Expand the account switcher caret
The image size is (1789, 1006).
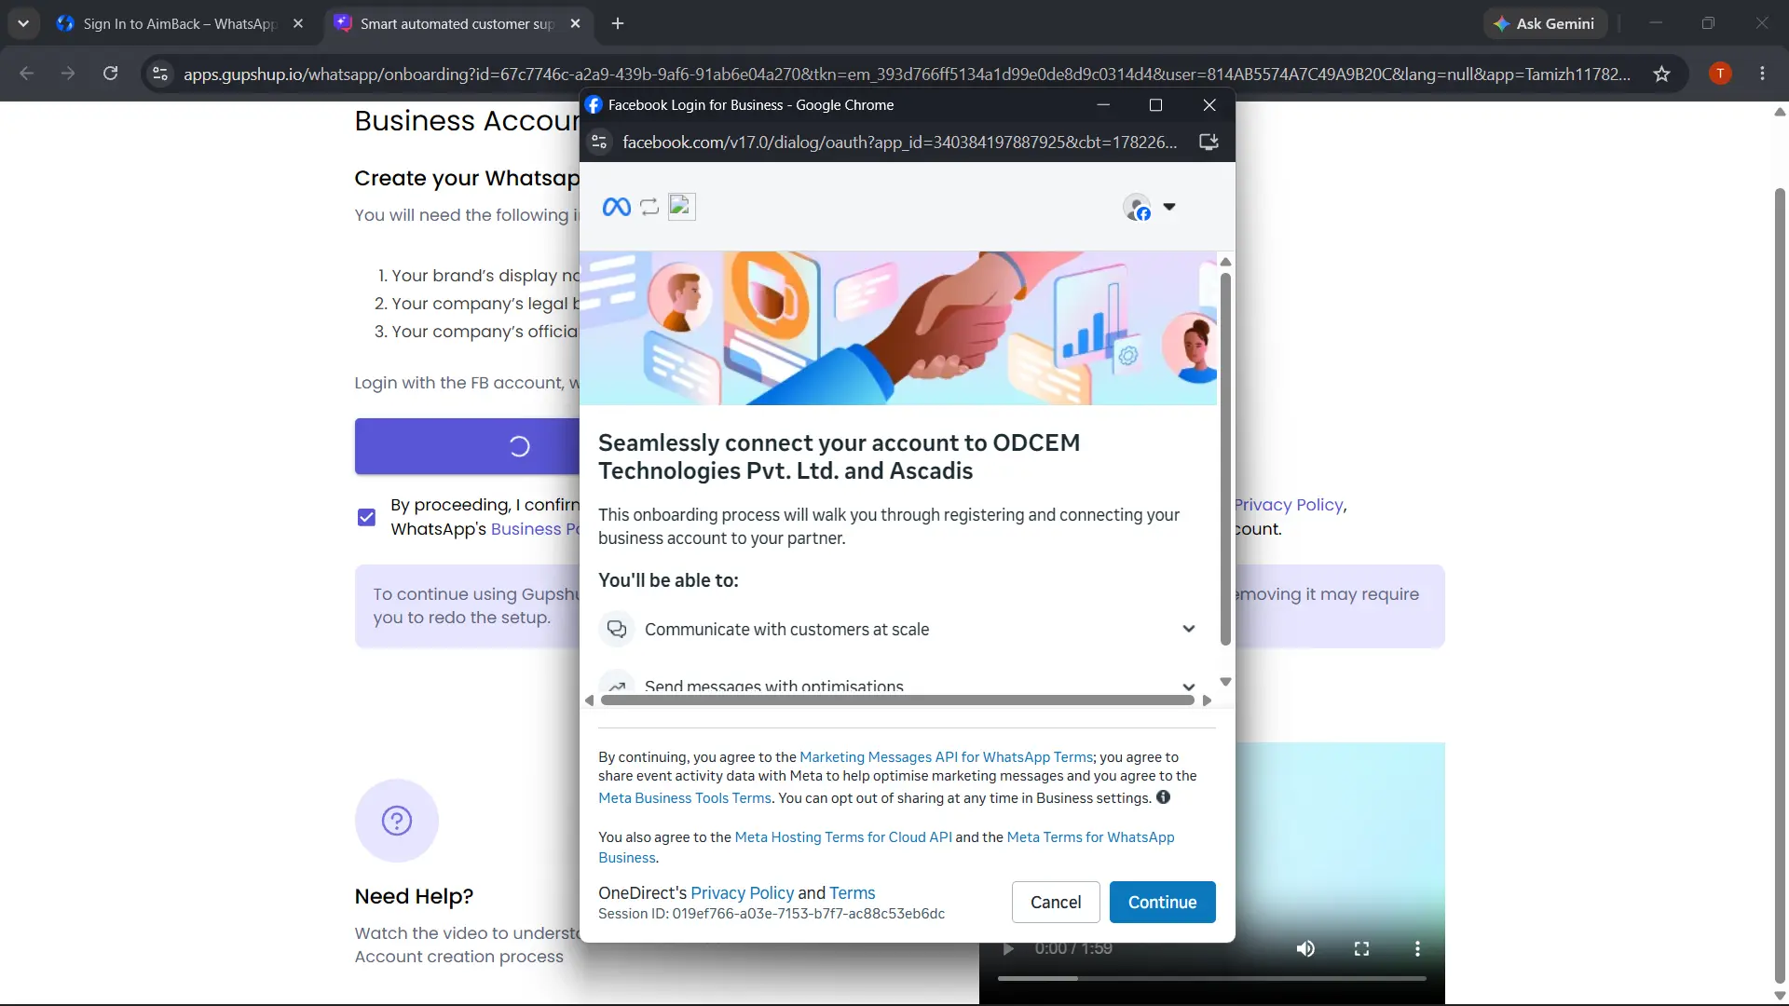(1169, 207)
